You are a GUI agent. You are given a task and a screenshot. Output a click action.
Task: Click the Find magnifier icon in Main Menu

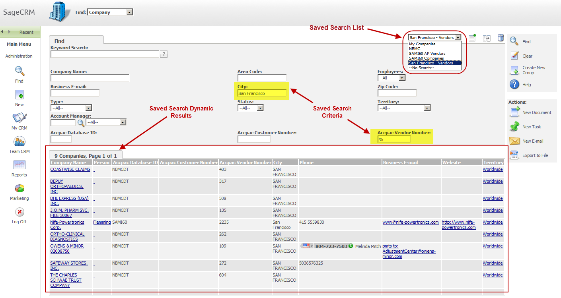click(19, 72)
